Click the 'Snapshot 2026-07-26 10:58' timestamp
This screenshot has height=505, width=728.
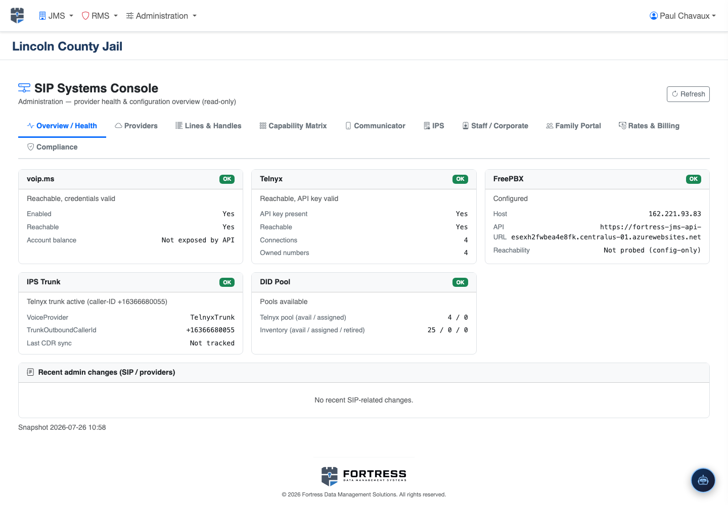[62, 427]
